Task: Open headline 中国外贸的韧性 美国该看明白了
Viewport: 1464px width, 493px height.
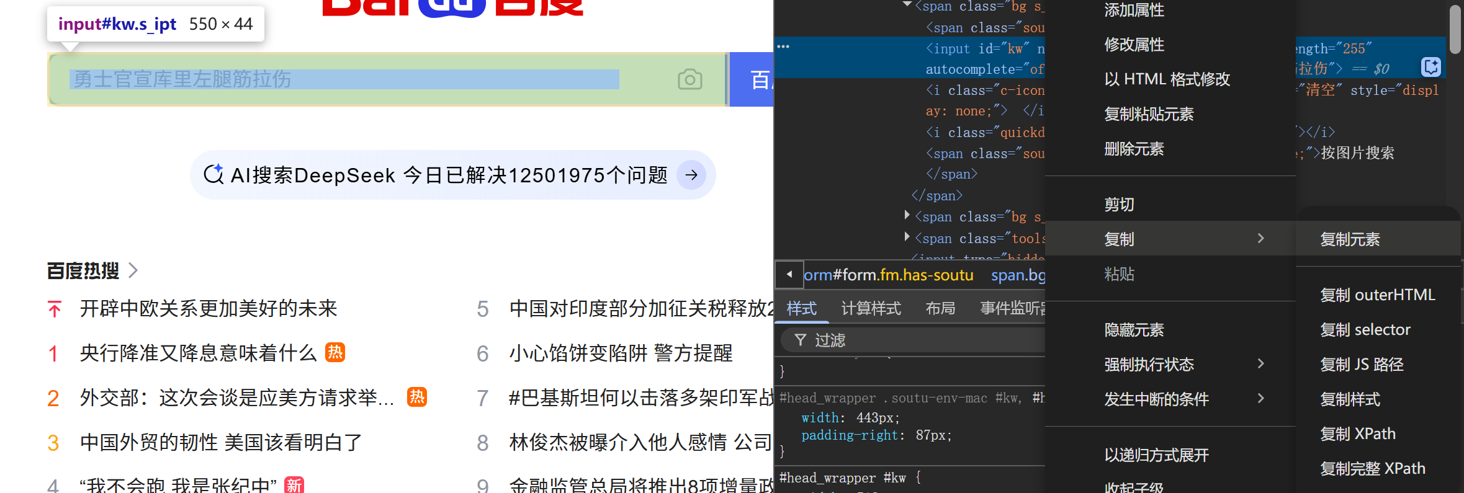Action: 221,442
